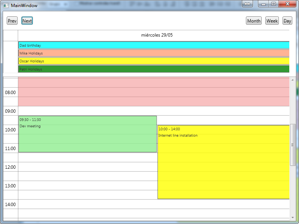Viewport: 299px width, 224px height.
Task: Click the vertical scrollbar thumb
Action: click(x=293, y=144)
